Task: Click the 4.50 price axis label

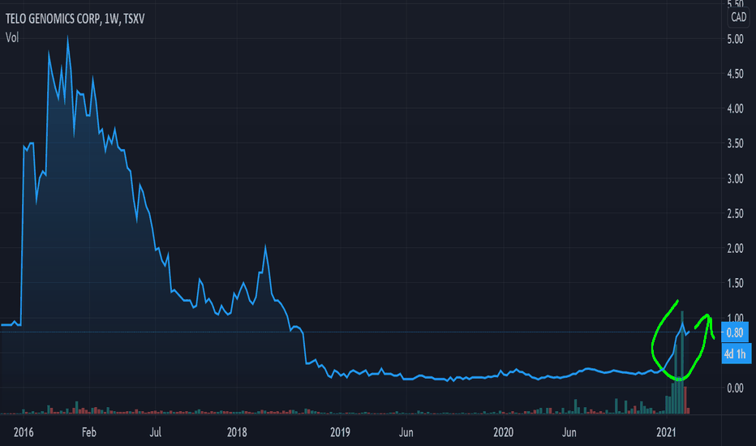Action: [735, 74]
